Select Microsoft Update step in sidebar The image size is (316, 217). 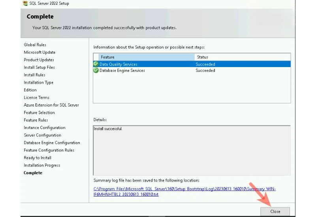click(39, 52)
